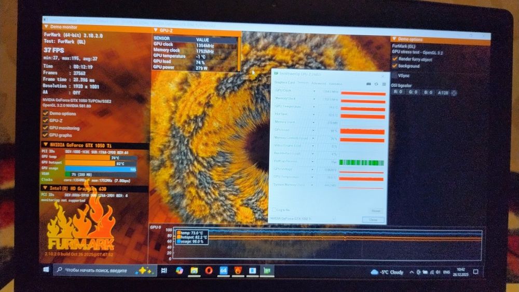Screen dimensions: 519x292
Task: Open the network icon in the system tray
Action: tap(432, 272)
